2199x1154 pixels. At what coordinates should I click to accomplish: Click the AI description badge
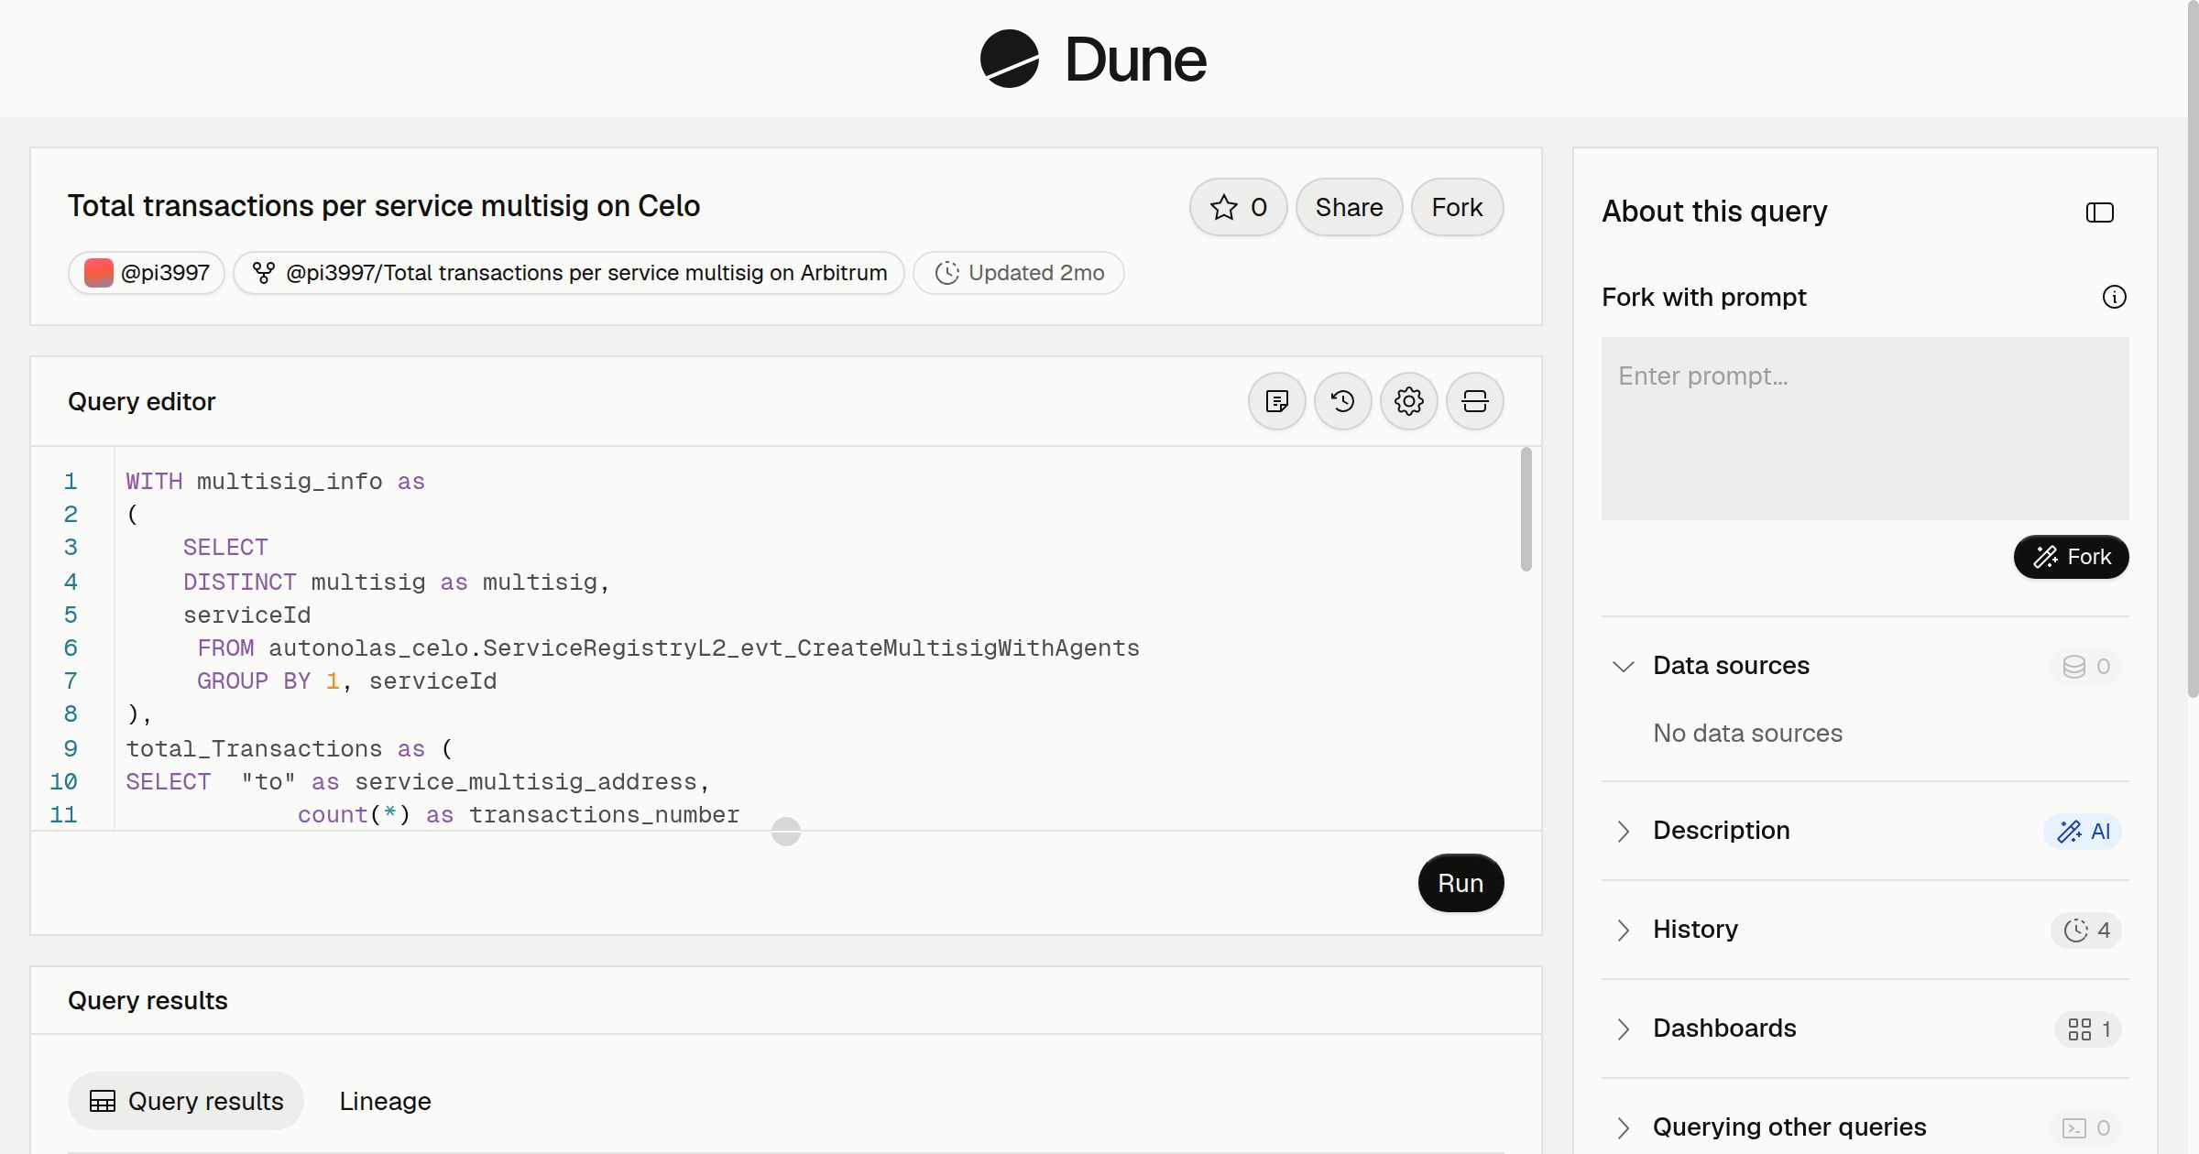(x=2083, y=832)
